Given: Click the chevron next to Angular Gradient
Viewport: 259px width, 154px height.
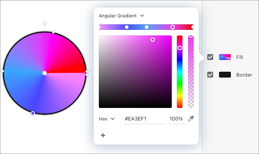Looking at the screenshot, I should (x=142, y=16).
